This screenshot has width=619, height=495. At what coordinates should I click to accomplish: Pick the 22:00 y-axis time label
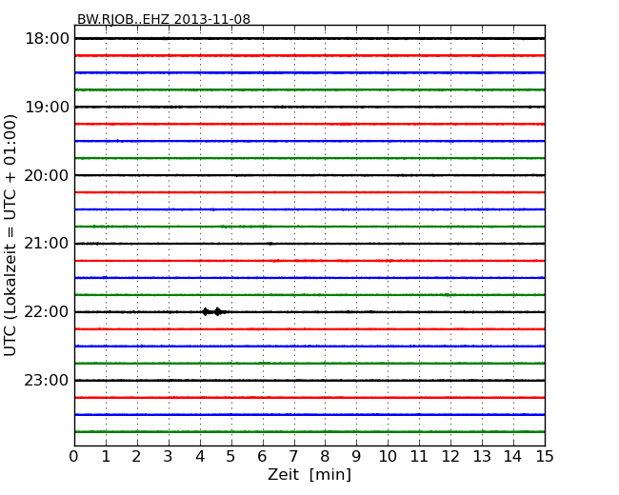47,312
